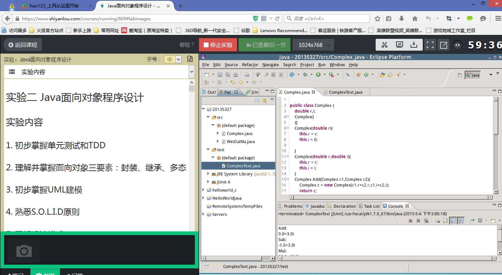Screen dimensions: 502x275
Task: Toggle Link with Editor in Package Explorer
Action: (265, 101)
